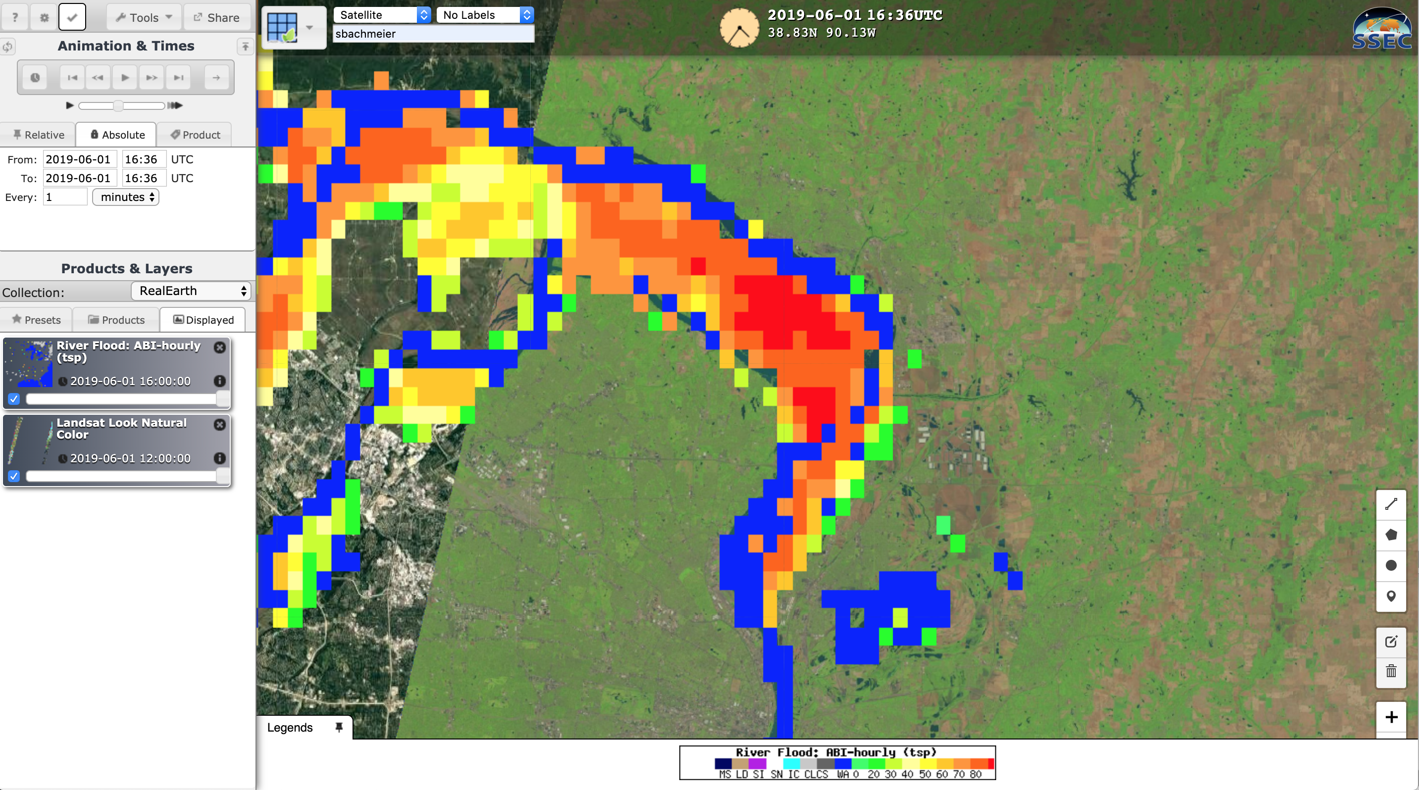
Task: Play the animation
Action: coord(124,78)
